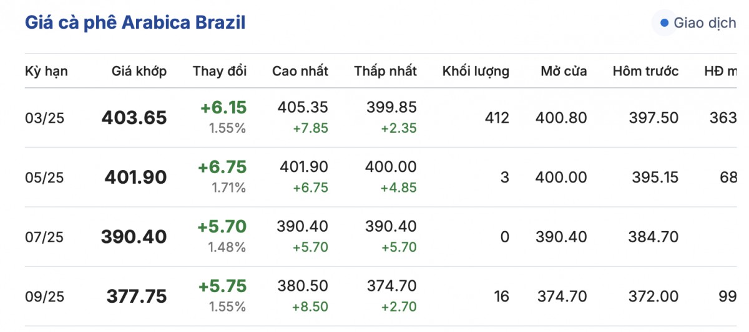This screenshot has width=749, height=332.
Task: Click the Cao nhất column header
Action: coord(300,71)
